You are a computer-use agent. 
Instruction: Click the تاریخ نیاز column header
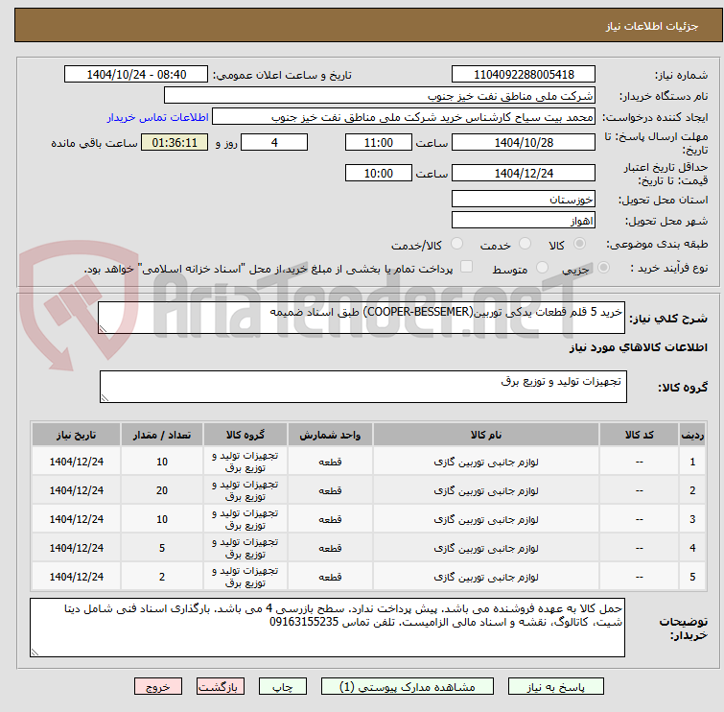(x=76, y=435)
